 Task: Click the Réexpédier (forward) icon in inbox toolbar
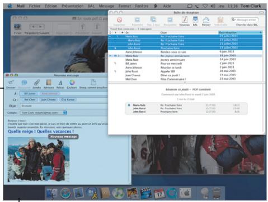(170, 20)
